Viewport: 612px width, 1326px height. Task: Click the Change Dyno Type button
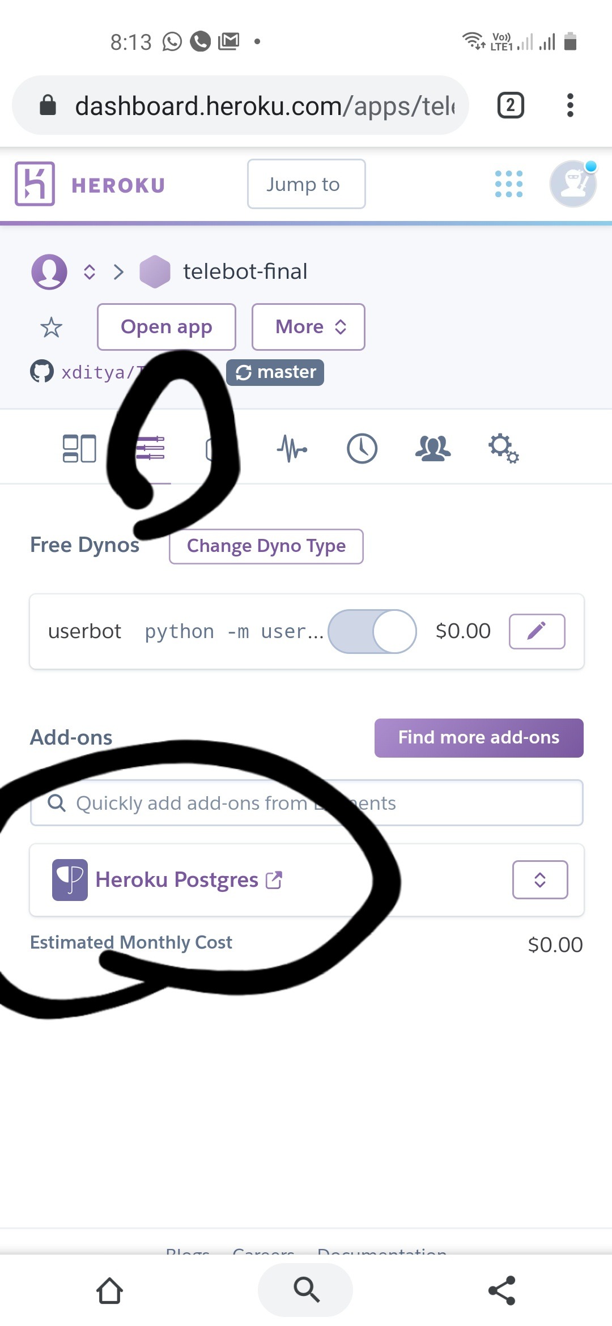266,546
